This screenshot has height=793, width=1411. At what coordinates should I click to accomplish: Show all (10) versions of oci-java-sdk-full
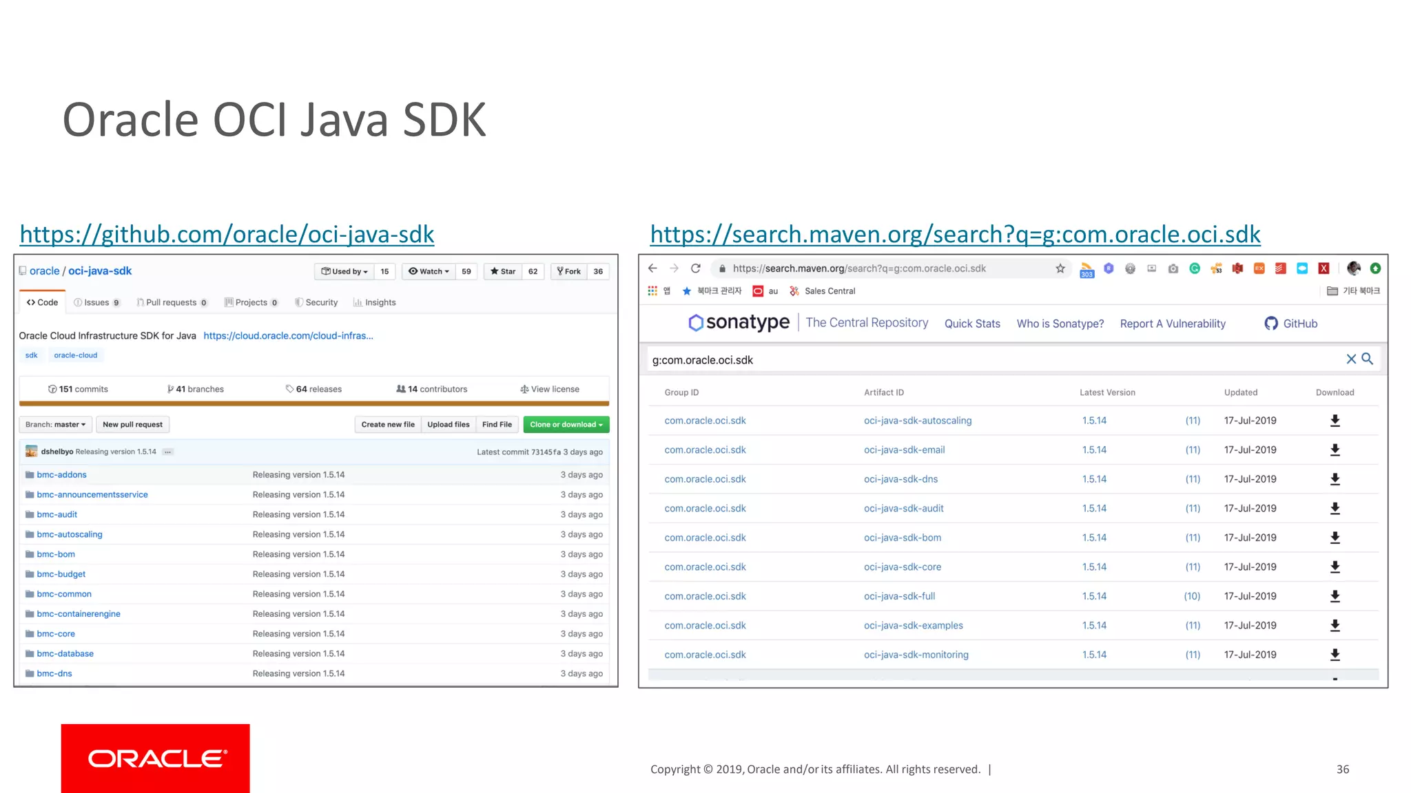pos(1192,596)
